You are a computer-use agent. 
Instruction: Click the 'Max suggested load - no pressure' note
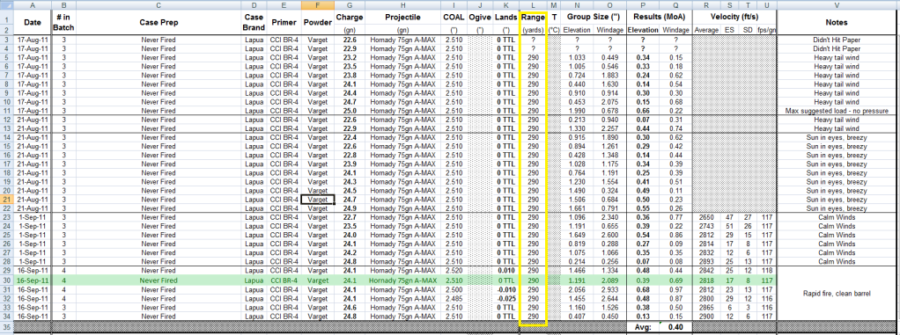[837, 110]
